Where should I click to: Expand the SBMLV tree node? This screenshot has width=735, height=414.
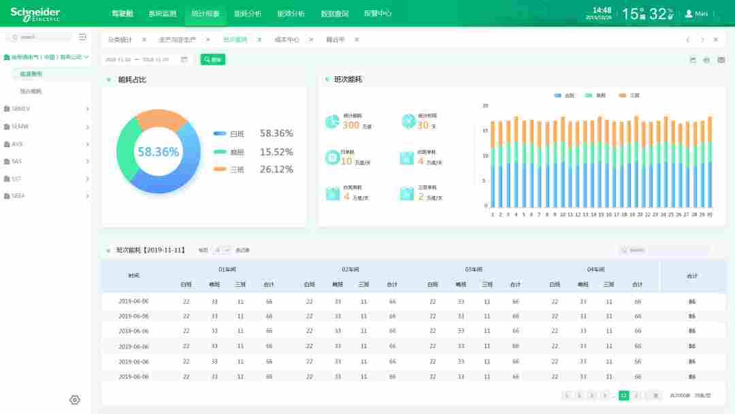click(x=87, y=109)
